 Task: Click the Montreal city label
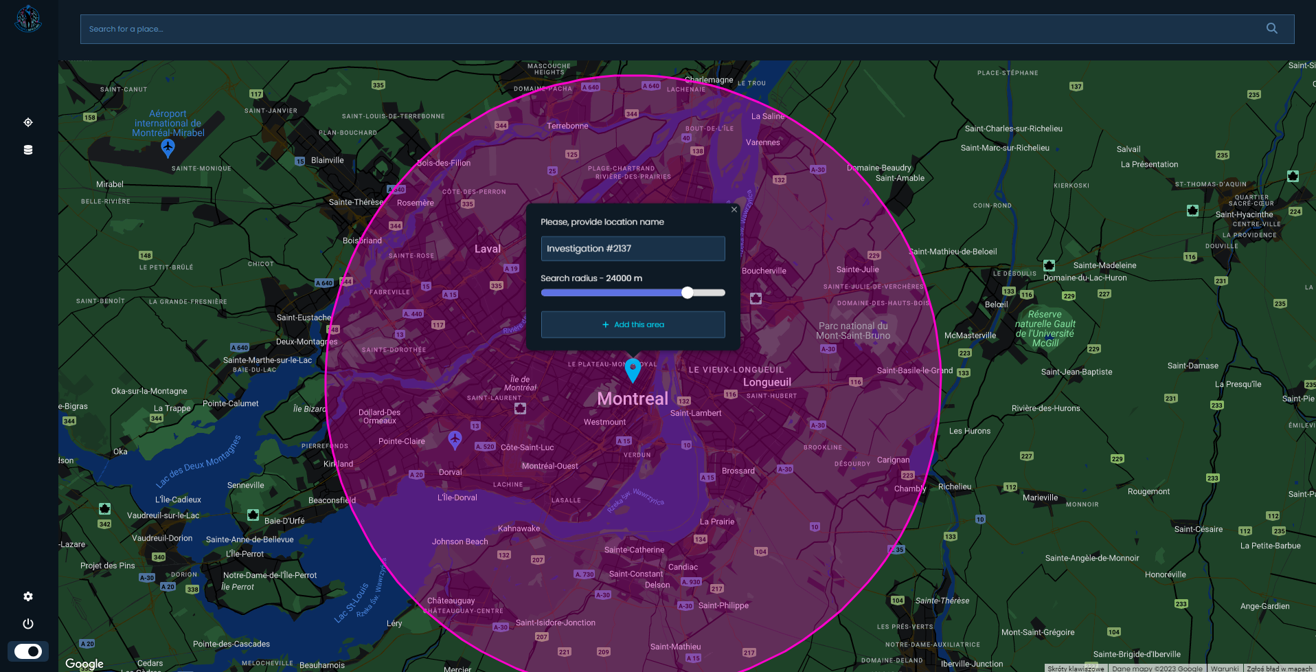633,399
